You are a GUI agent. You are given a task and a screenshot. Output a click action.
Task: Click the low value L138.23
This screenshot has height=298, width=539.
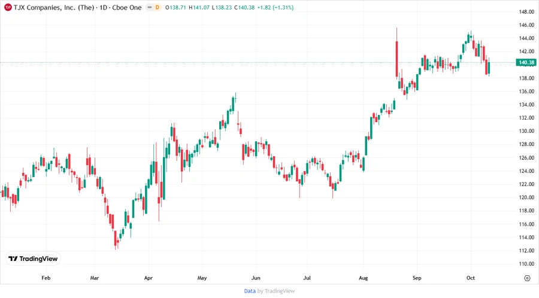[x=222, y=8]
